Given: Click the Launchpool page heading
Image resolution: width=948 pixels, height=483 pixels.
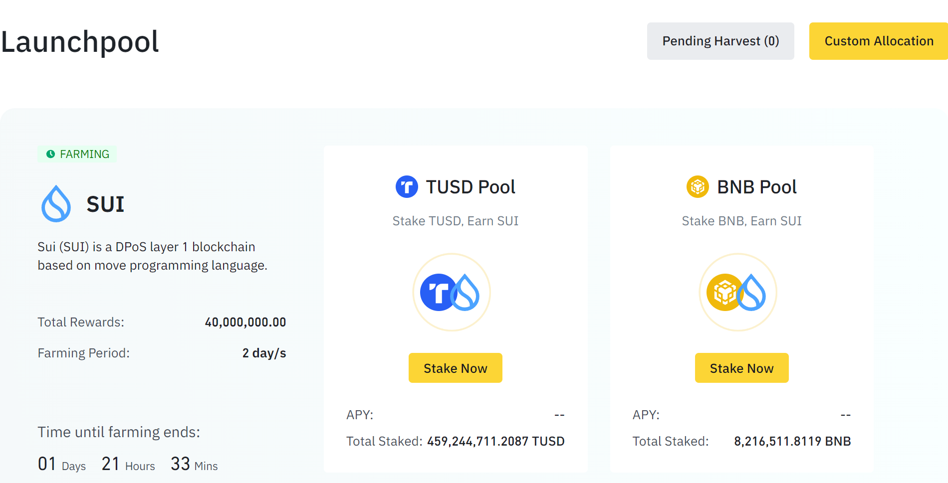Looking at the screenshot, I should pyautogui.click(x=80, y=42).
